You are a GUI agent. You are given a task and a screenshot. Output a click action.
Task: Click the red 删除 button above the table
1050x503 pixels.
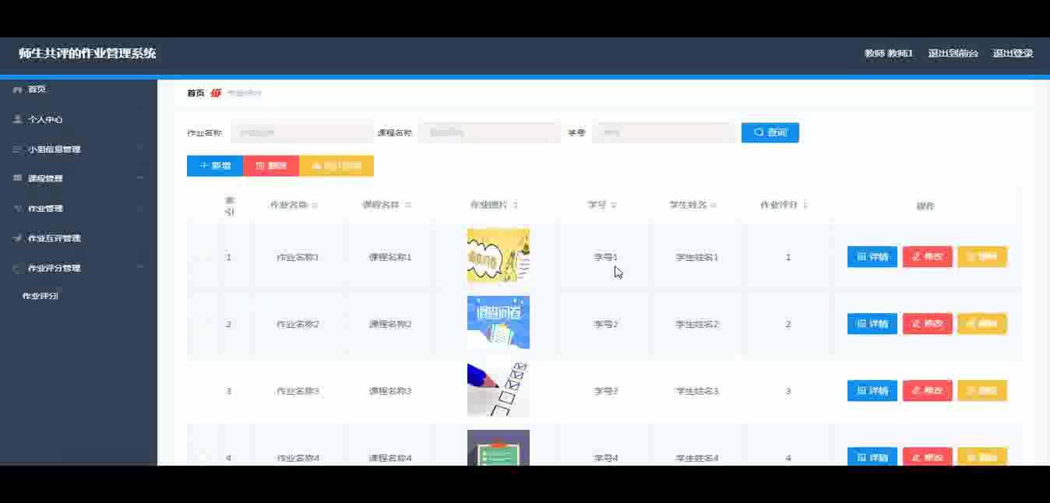pyautogui.click(x=271, y=166)
